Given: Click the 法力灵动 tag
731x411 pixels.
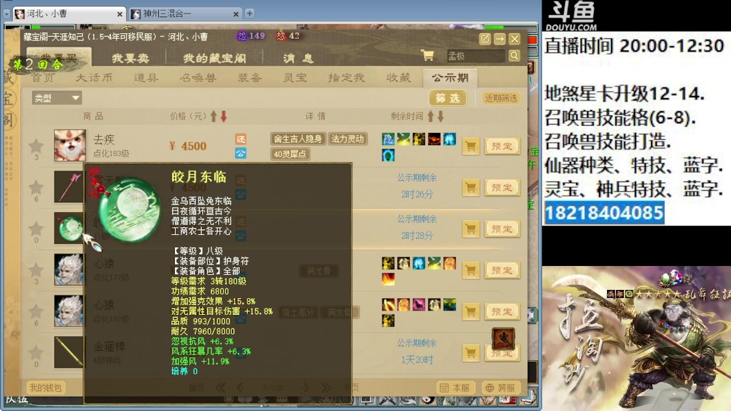Looking at the screenshot, I should pyautogui.click(x=347, y=139).
